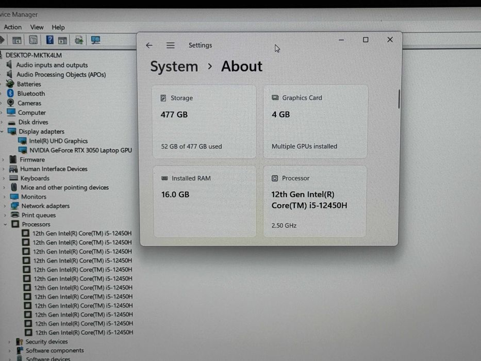The image size is (481, 361).
Task: Click '52 GB of 477 GB used' text
Action: coord(191,146)
